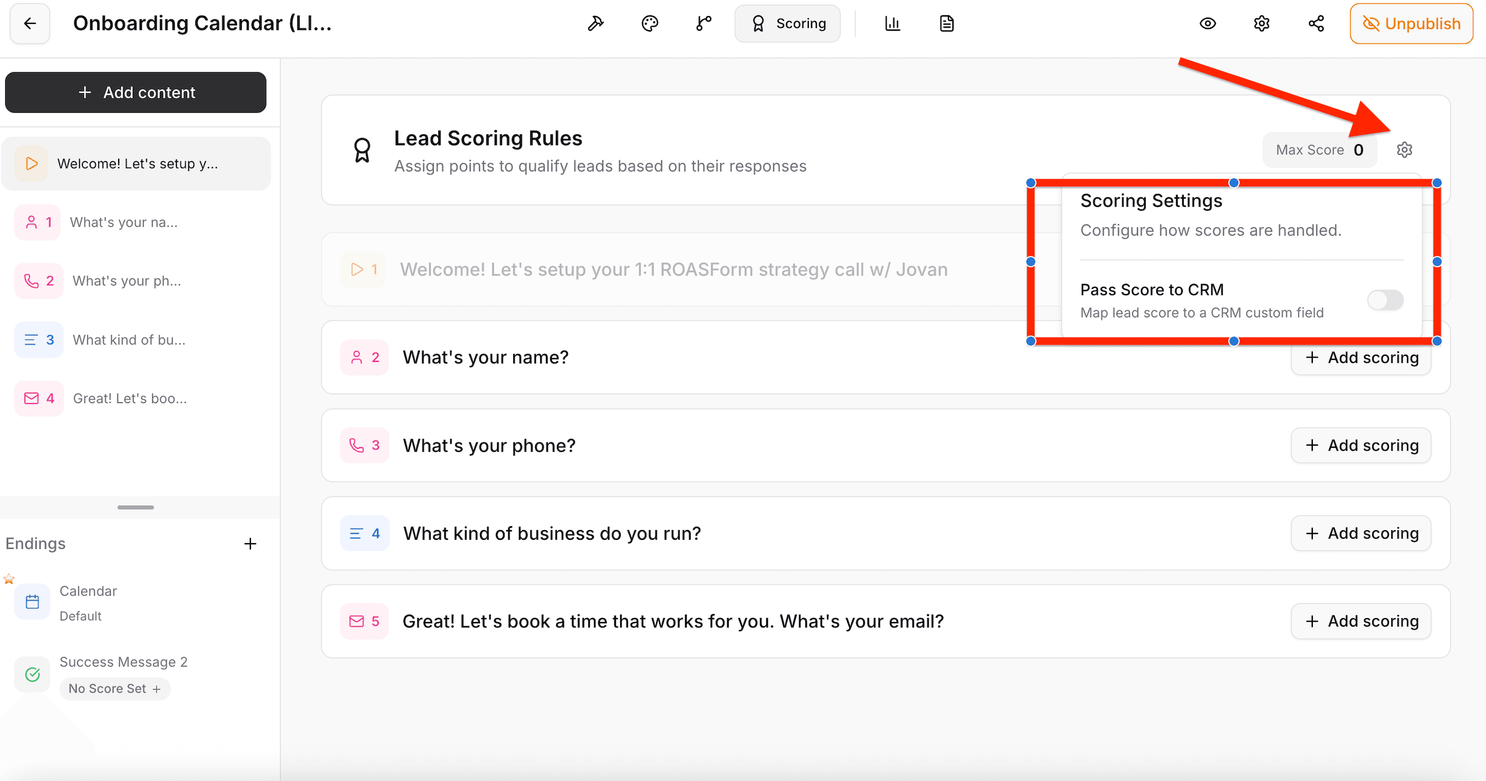Click the Unpublish button
1486x781 pixels.
point(1411,24)
